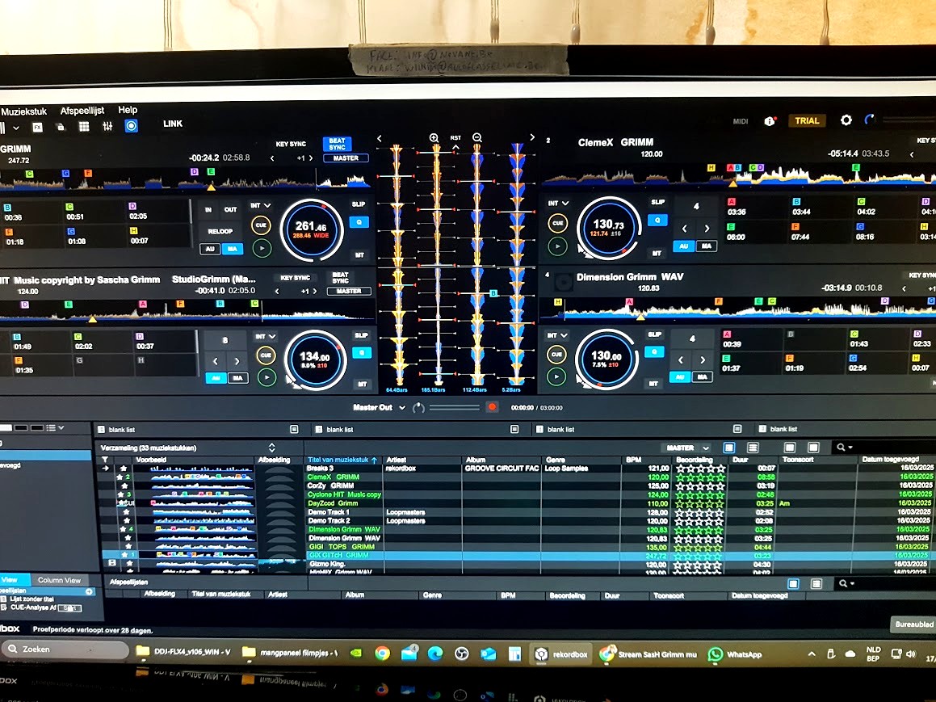Click the Master Out level slider
This screenshot has width=936, height=702.
click(x=454, y=408)
